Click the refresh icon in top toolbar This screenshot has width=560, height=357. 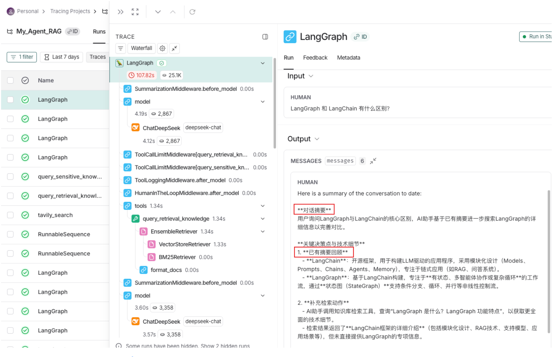pos(192,12)
